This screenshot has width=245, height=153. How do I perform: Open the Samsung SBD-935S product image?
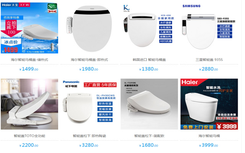click(209, 28)
